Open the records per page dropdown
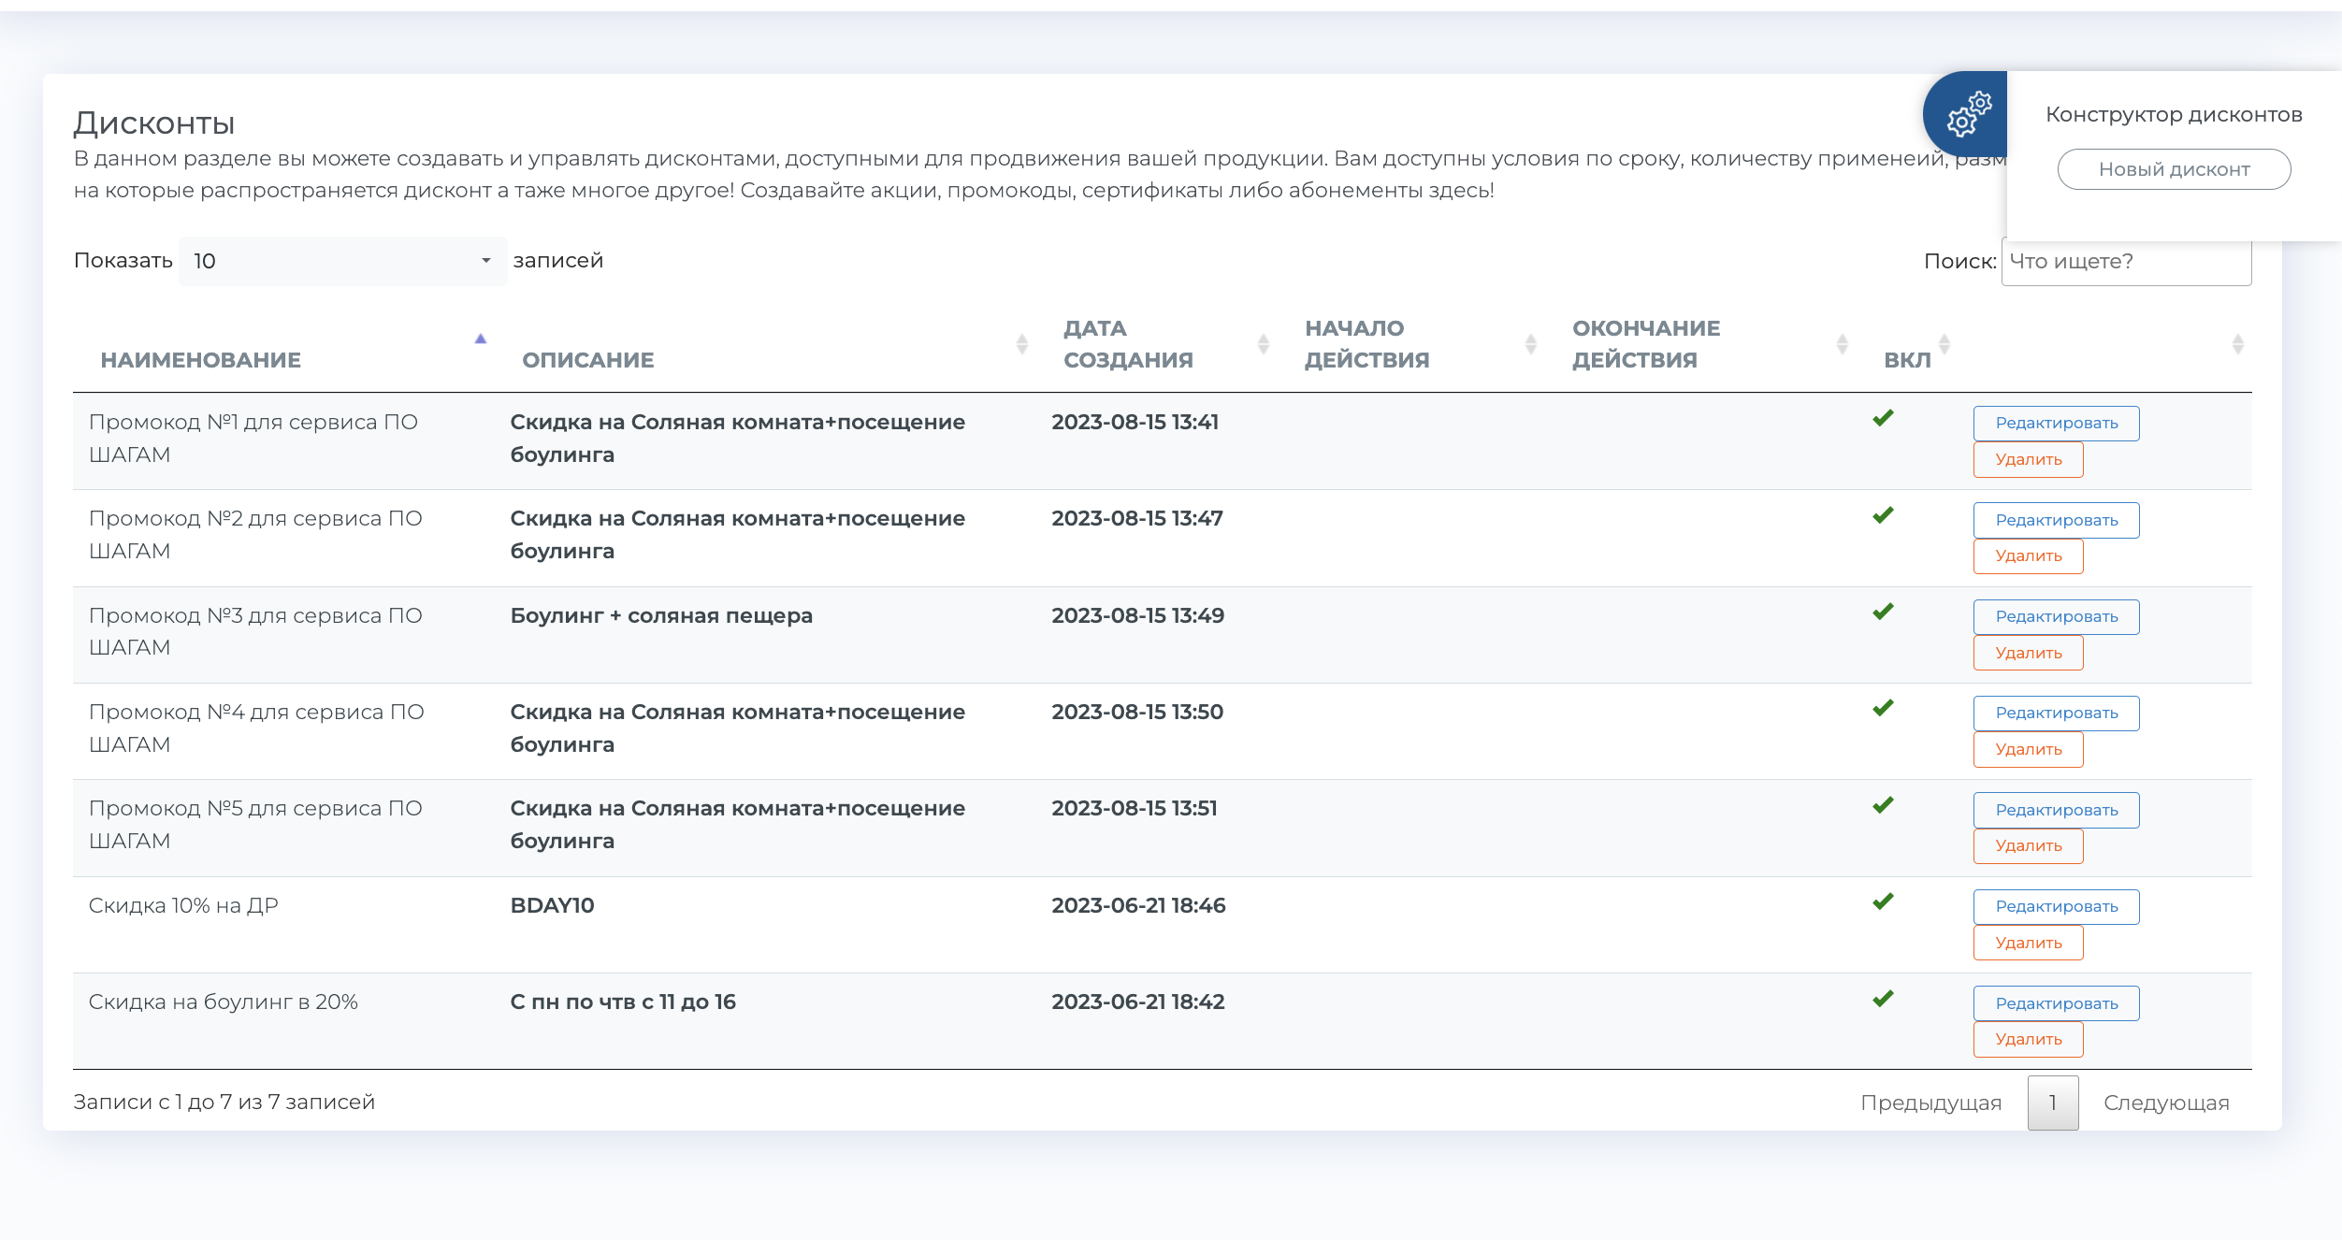The height and width of the screenshot is (1240, 2342). [x=342, y=261]
